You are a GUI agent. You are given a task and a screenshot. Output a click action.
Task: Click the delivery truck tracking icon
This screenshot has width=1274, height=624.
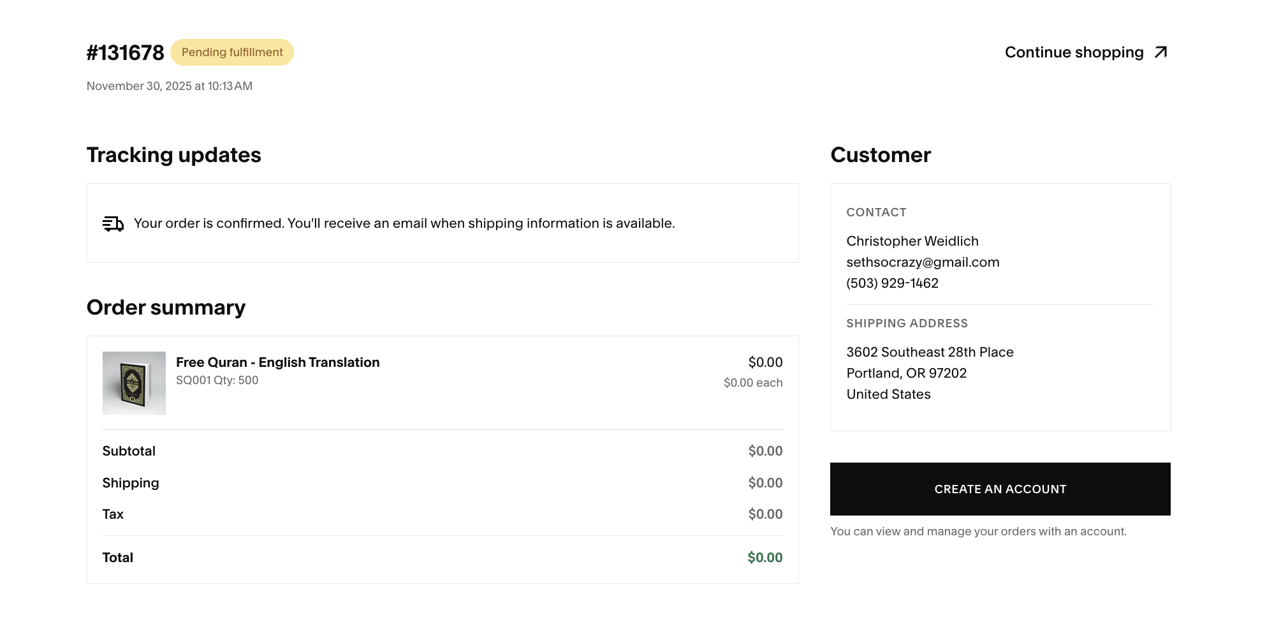(113, 223)
